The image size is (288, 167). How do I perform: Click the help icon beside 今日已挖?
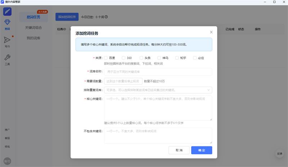pyautogui.click(x=106, y=17)
